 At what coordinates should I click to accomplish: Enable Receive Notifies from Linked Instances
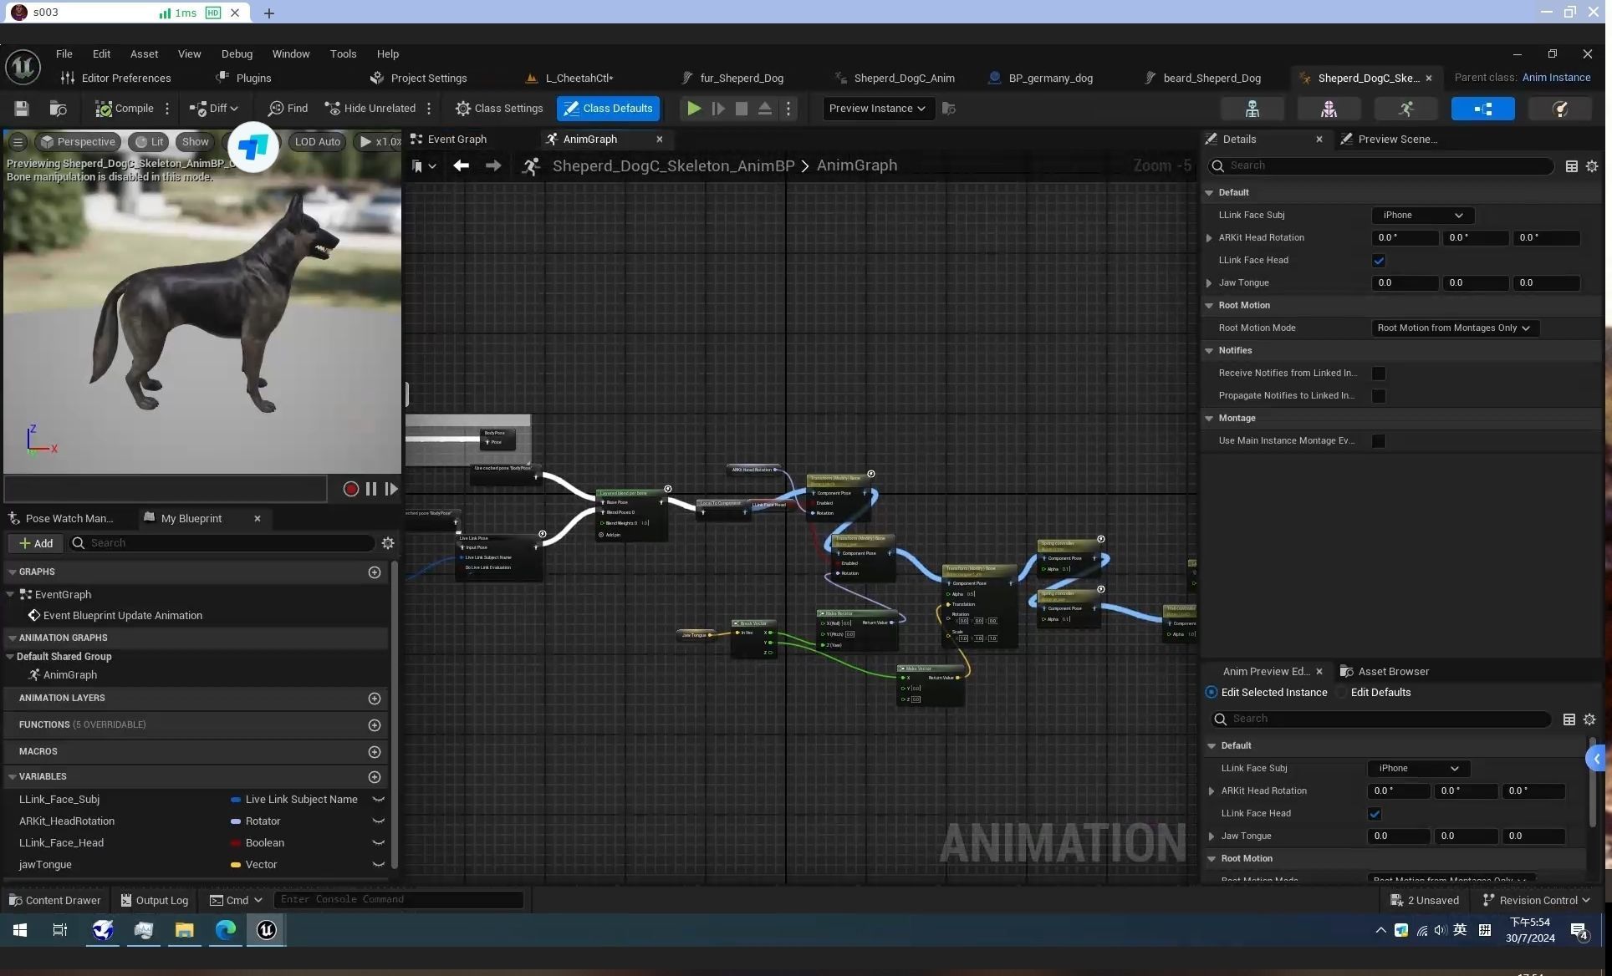click(x=1379, y=374)
